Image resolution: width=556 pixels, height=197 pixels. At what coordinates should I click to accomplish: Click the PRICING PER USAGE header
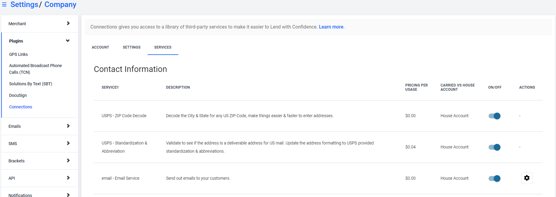[417, 87]
